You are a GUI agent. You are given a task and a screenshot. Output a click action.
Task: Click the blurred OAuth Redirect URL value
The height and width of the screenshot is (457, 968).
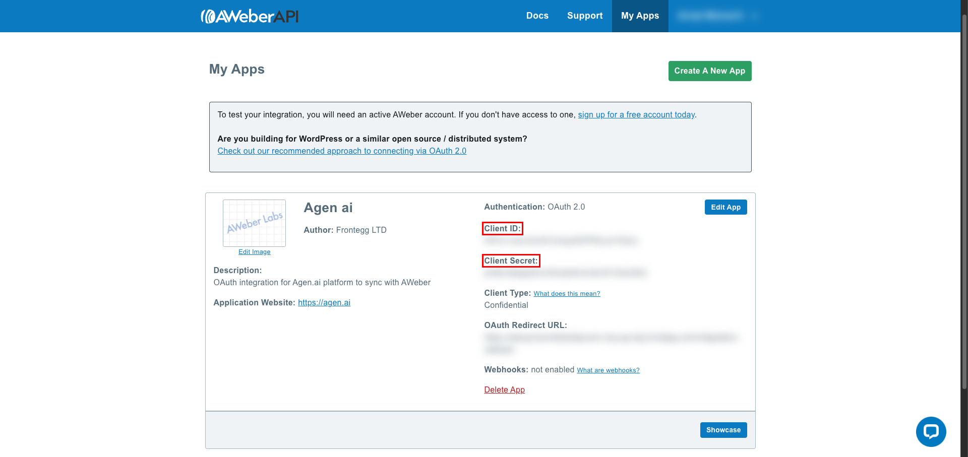coord(611,343)
